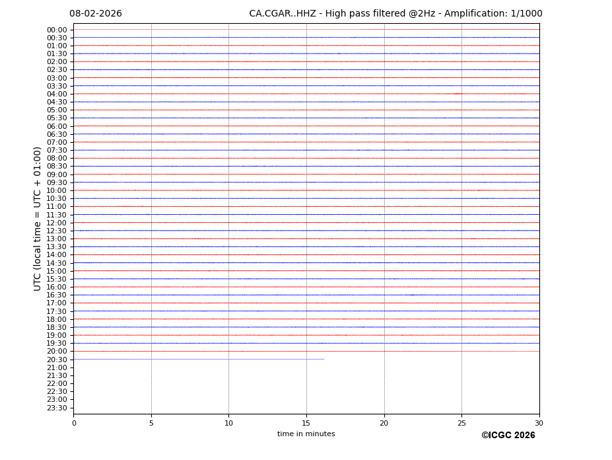Image resolution: width=612 pixels, height=460 pixels.
Task: Select the 06:30 time row label
Action: (x=57, y=134)
